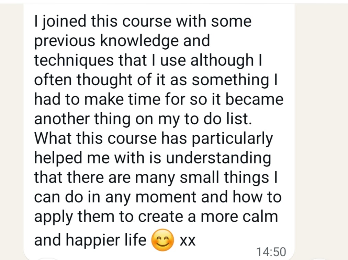This screenshot has width=348, height=260.
Task: Click the 14:50 message timestamp
Action: click(x=271, y=252)
